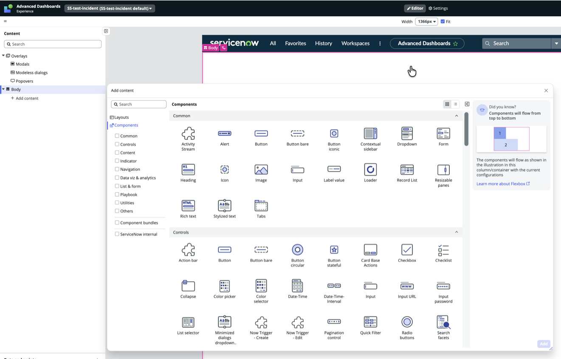This screenshot has width=561, height=359.
Task: Pick the Quick Filter component
Action: 370,325
